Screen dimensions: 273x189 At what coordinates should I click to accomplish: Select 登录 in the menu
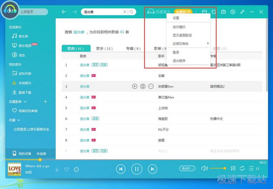[x=189, y=52]
